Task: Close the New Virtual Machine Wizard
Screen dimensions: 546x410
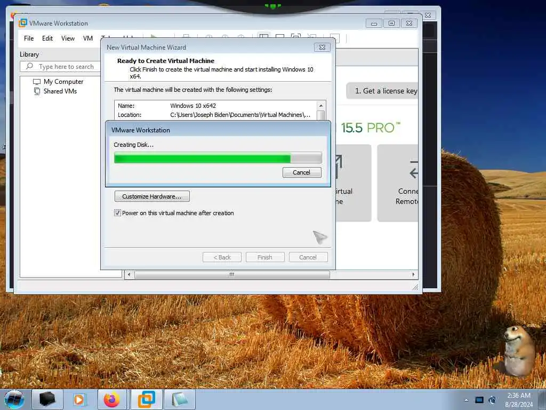Action: [322, 47]
